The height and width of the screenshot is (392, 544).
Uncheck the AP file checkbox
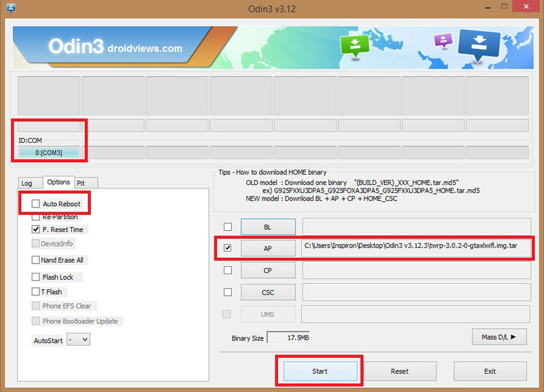coord(228,248)
